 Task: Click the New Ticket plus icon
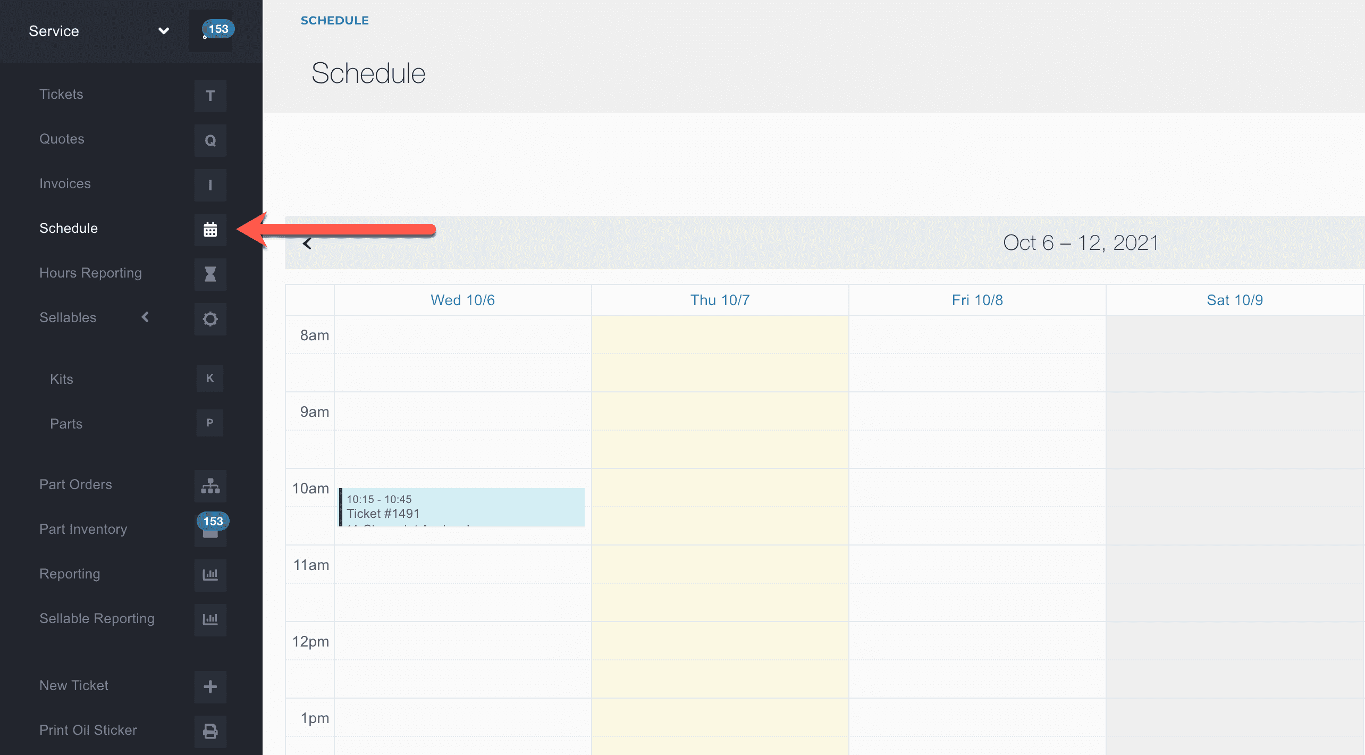210,686
